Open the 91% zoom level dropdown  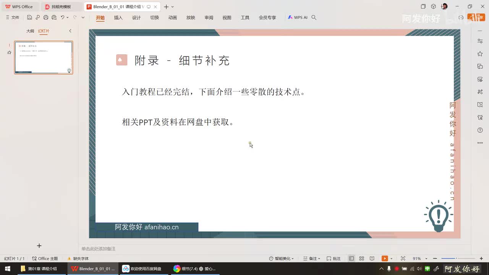pos(420,259)
